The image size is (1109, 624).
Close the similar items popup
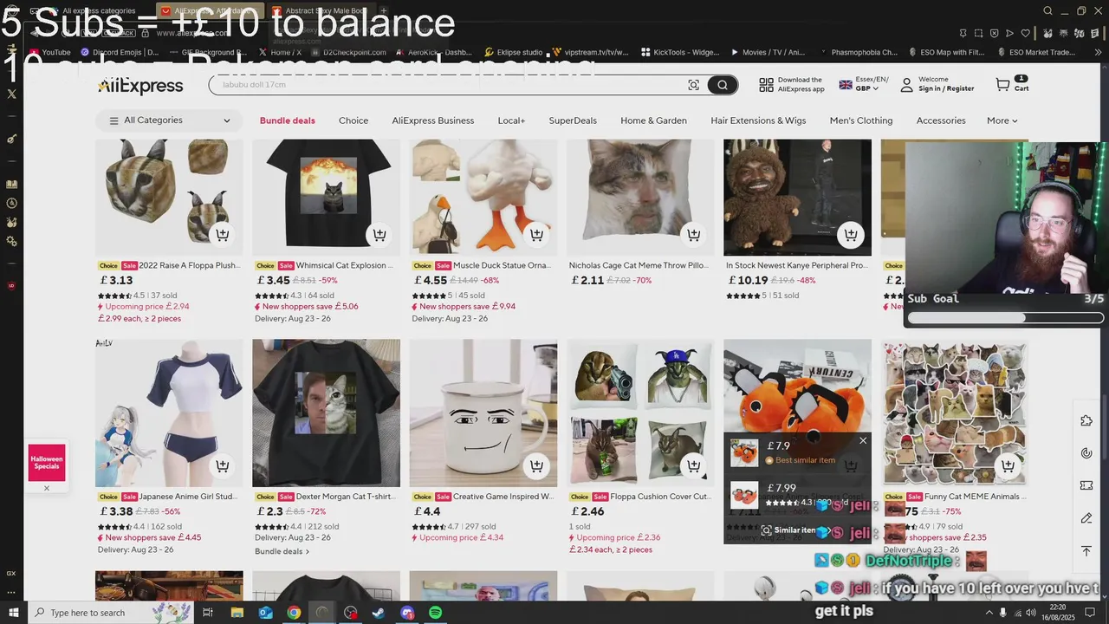coord(863,441)
